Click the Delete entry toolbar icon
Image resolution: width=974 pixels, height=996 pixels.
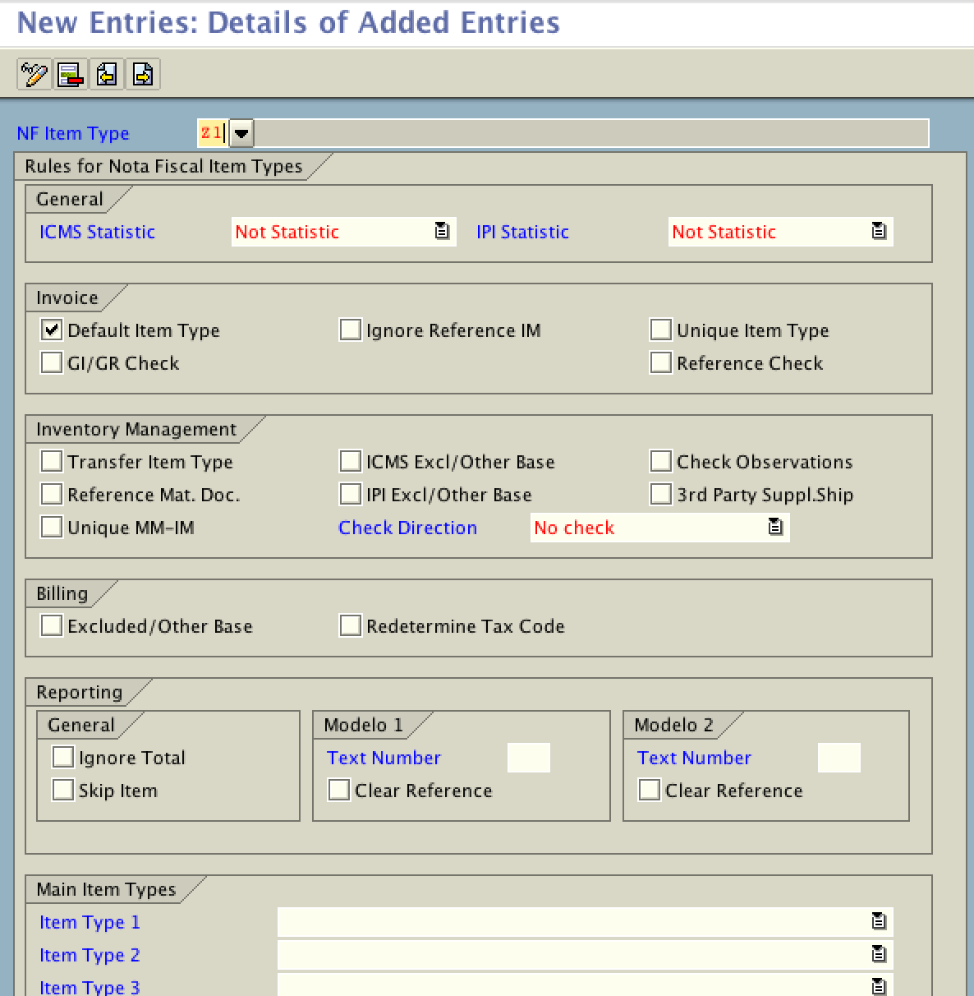[70, 75]
